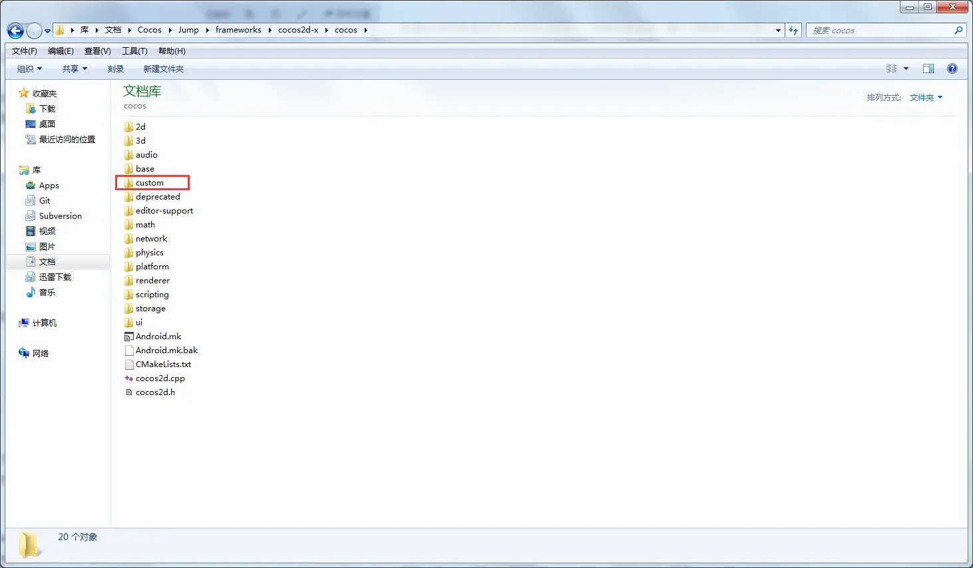
Task: Select 计算机 in navigation pane
Action: [x=37, y=323]
